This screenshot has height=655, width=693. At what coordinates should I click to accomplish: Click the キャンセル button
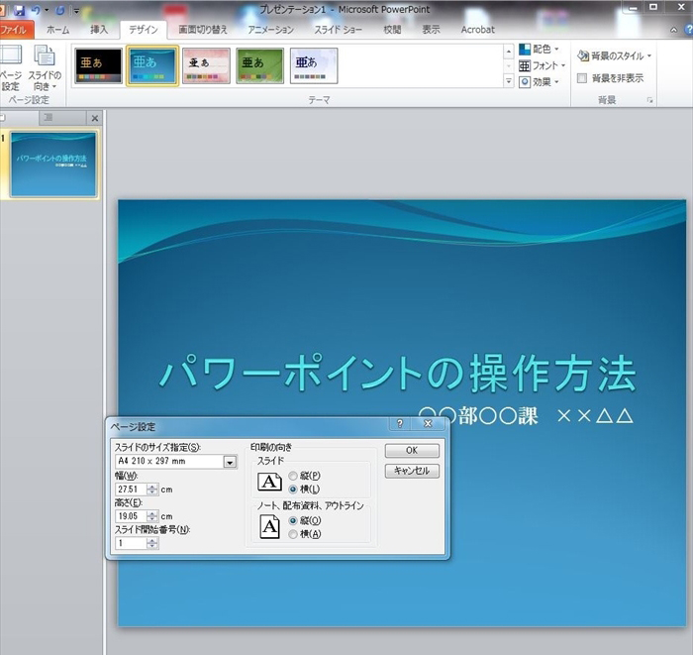[x=411, y=471]
